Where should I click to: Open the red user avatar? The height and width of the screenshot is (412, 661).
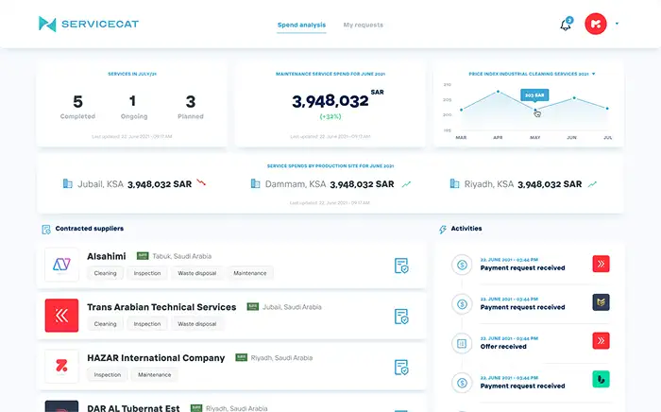[595, 24]
